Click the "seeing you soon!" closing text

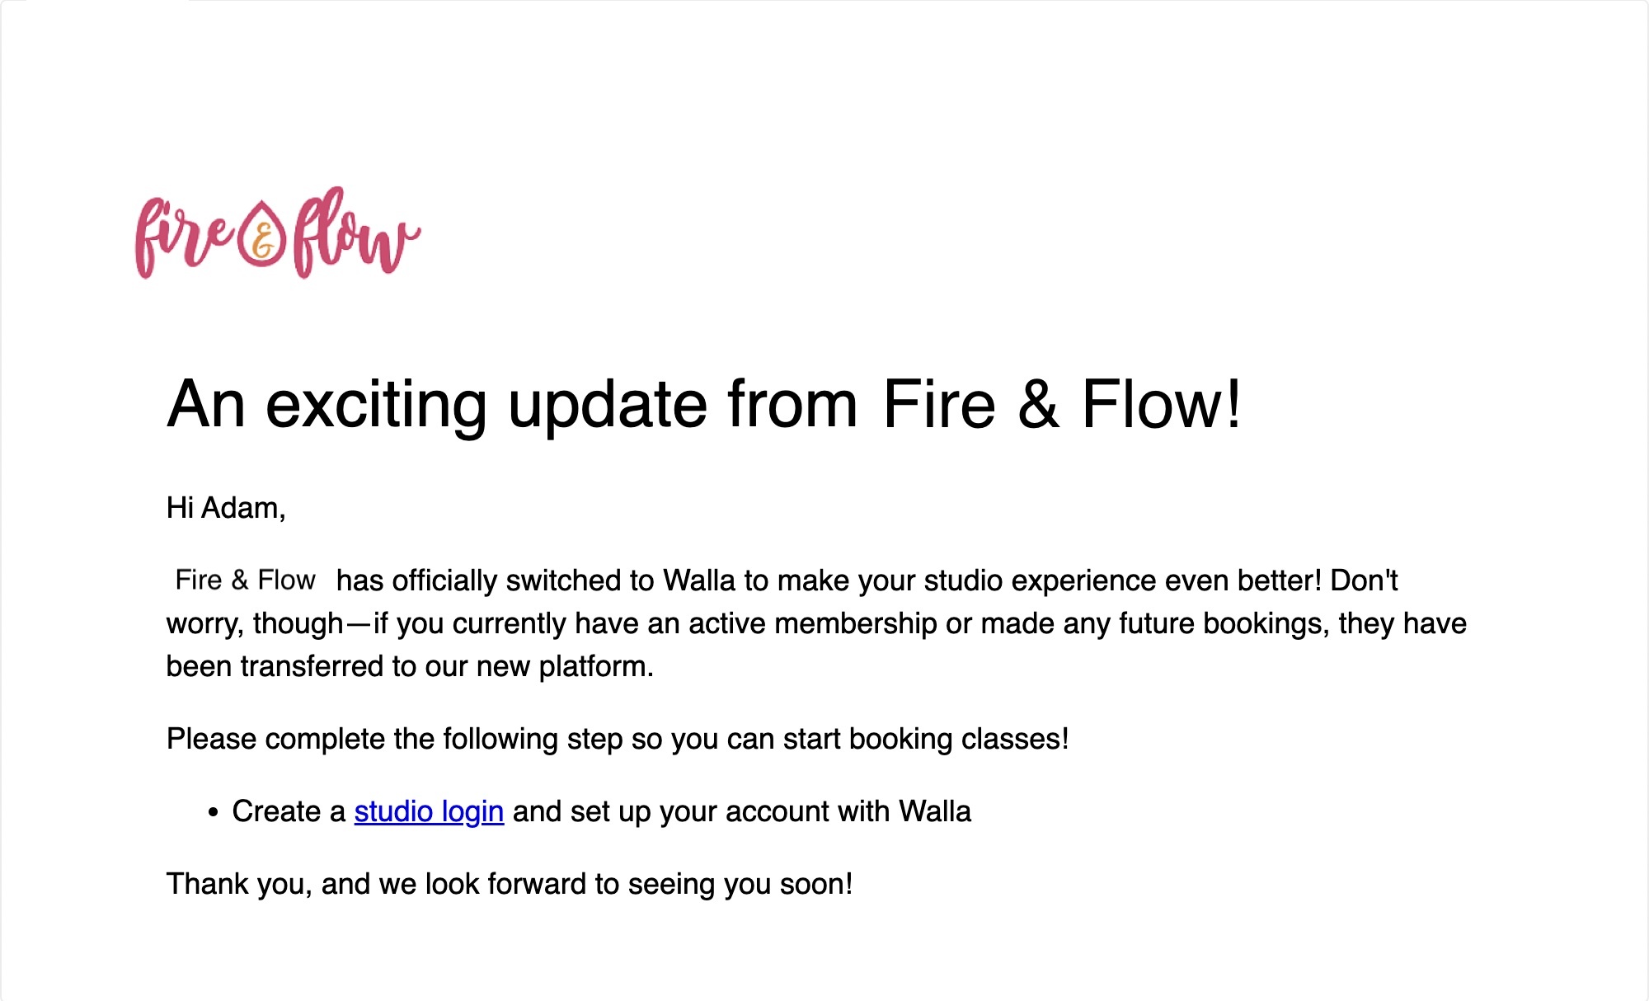click(740, 884)
